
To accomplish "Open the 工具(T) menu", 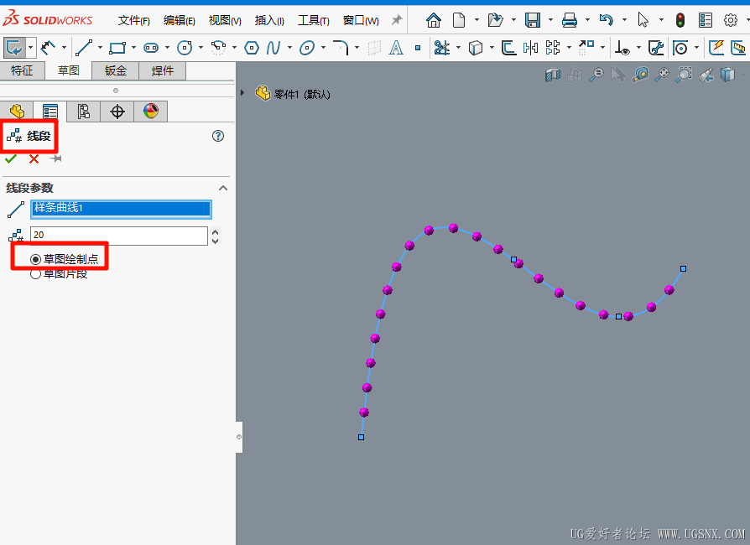I will [x=314, y=21].
